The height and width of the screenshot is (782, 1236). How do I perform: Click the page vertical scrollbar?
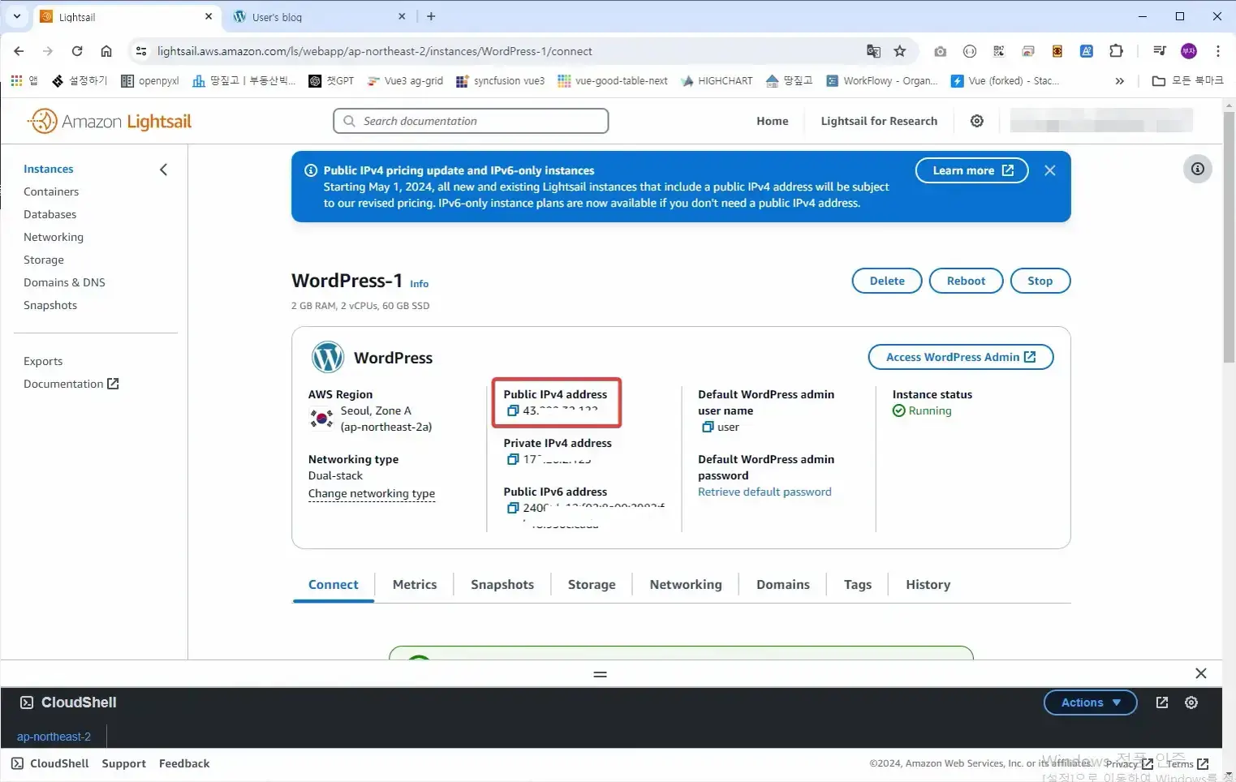coord(1229,235)
